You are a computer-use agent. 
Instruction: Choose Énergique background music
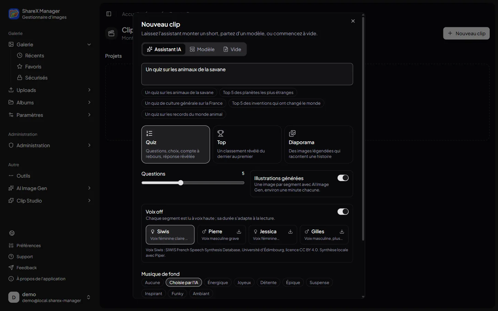tap(218, 283)
